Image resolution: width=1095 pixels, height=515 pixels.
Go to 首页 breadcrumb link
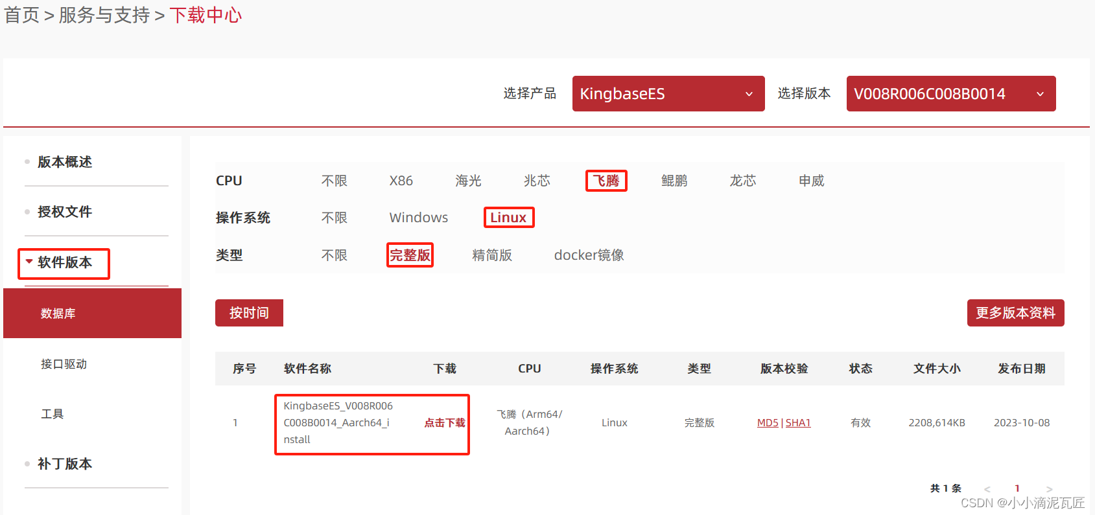[x=22, y=15]
